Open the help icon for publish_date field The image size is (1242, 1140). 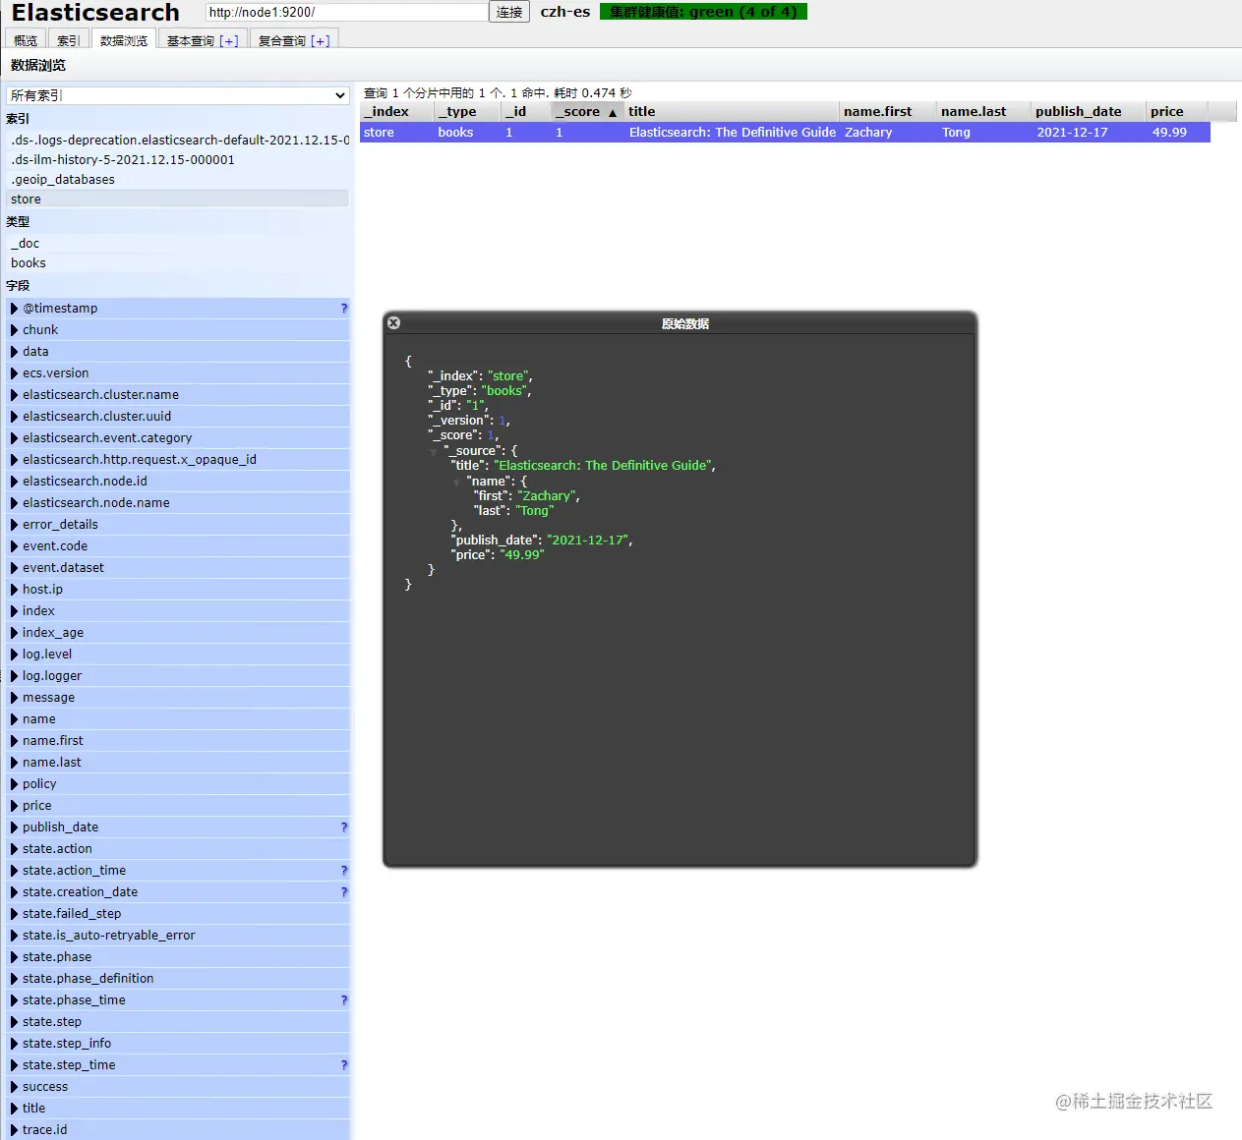click(x=344, y=827)
